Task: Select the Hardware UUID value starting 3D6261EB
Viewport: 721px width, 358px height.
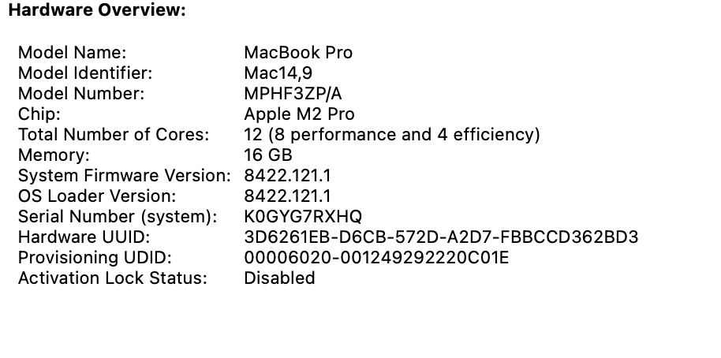Action: (441, 237)
